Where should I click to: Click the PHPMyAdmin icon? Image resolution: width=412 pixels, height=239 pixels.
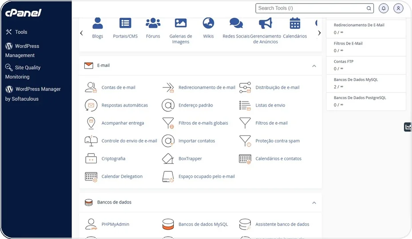click(91, 224)
